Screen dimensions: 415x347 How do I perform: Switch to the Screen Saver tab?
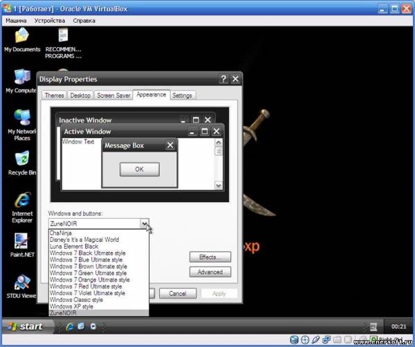click(113, 95)
